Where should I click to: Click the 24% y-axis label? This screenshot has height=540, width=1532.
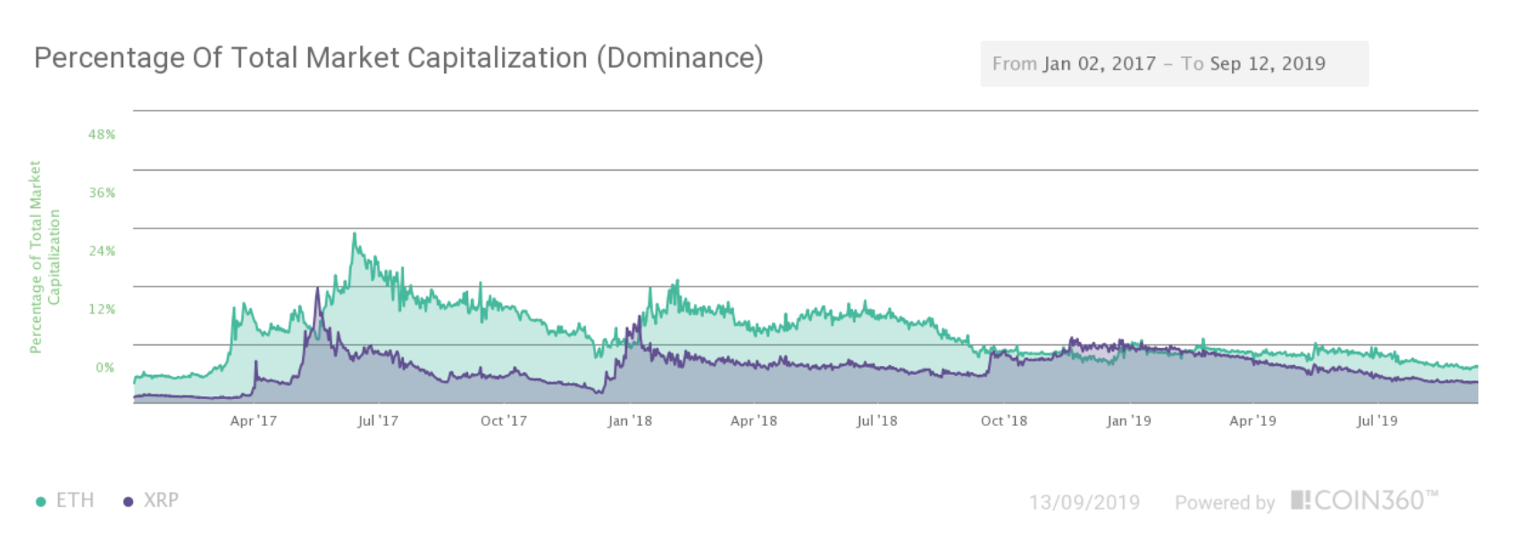click(x=102, y=251)
